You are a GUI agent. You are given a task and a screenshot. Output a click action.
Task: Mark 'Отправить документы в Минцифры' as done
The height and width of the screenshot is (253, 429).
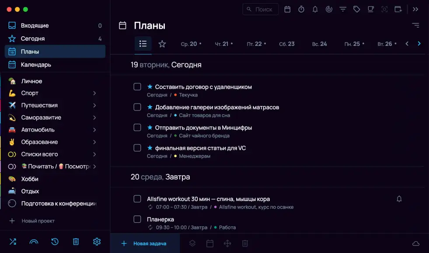[x=137, y=127]
